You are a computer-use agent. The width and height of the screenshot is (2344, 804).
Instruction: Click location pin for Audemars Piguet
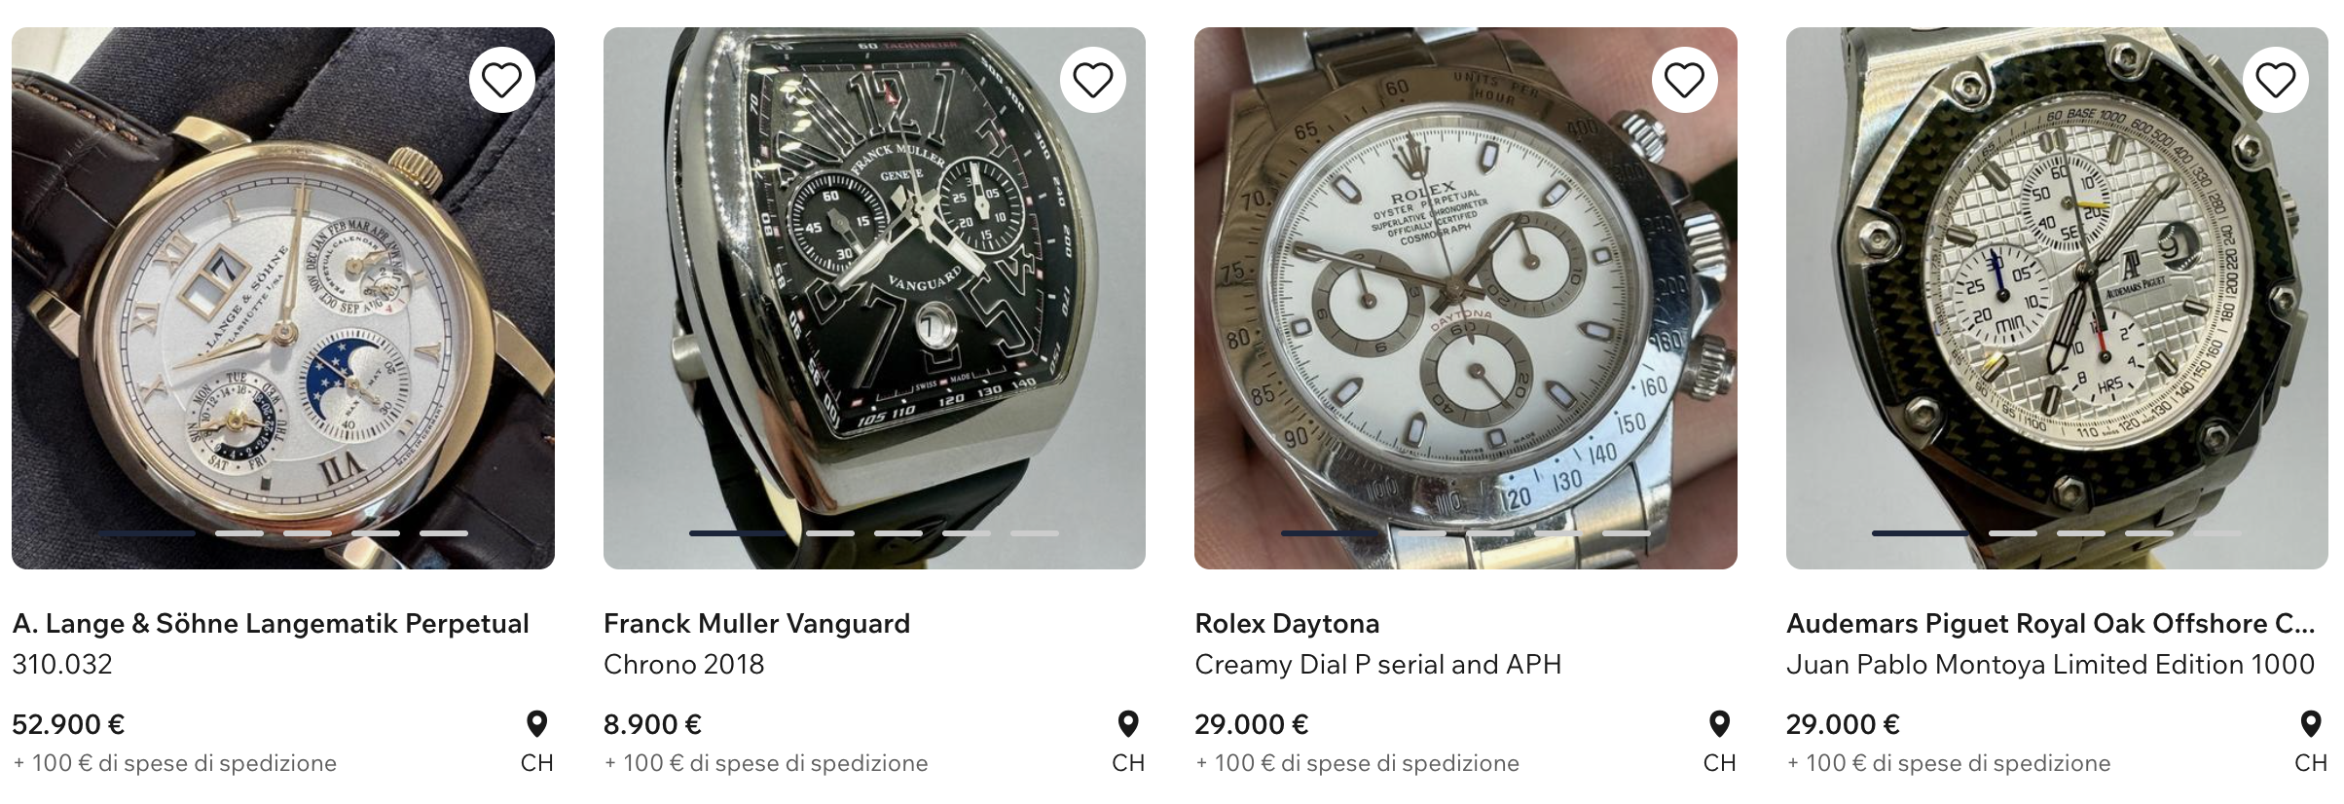click(x=2310, y=724)
